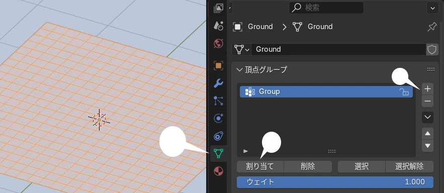The image size is (444, 193).
Task: Open vertex group specials dropdown menu
Action: pyautogui.click(x=427, y=117)
